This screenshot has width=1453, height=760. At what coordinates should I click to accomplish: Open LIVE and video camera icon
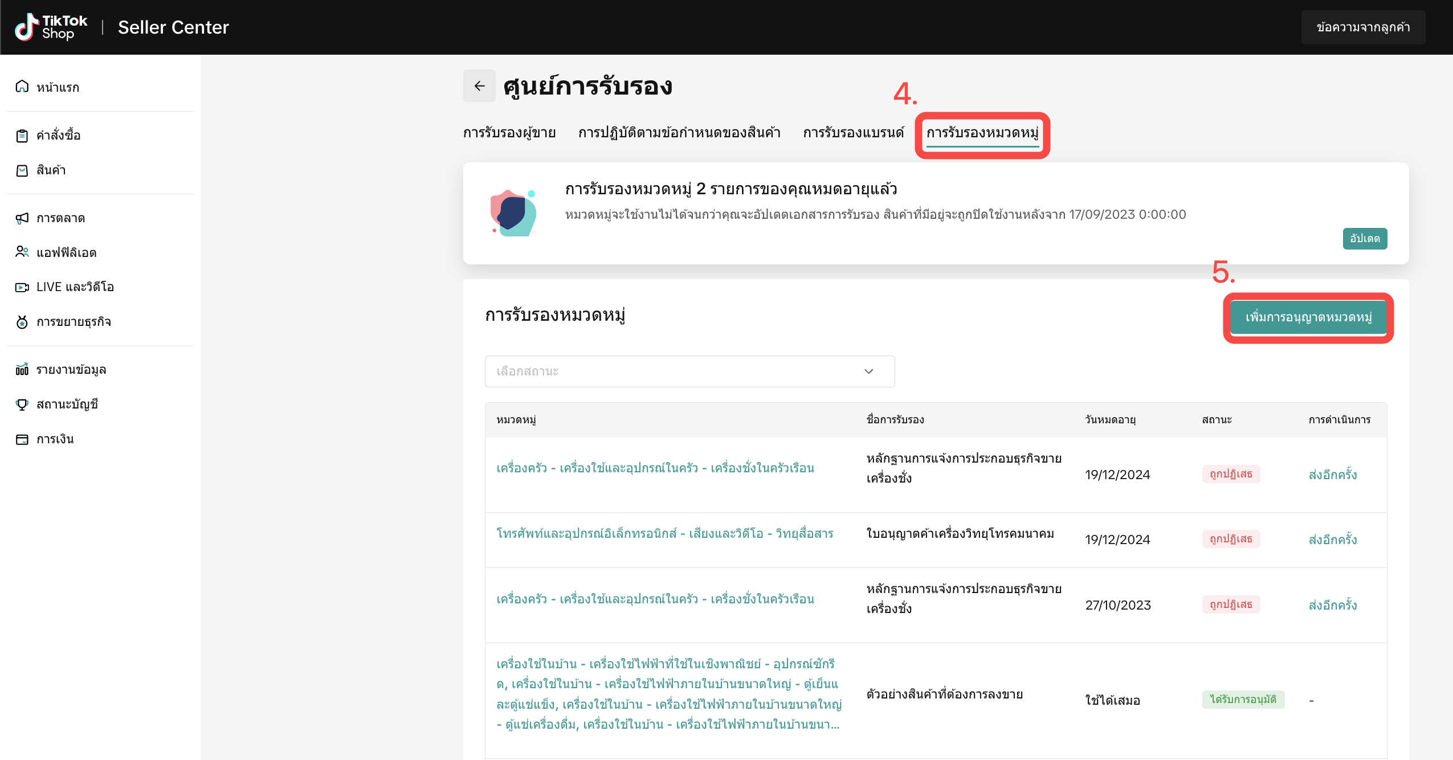click(22, 287)
